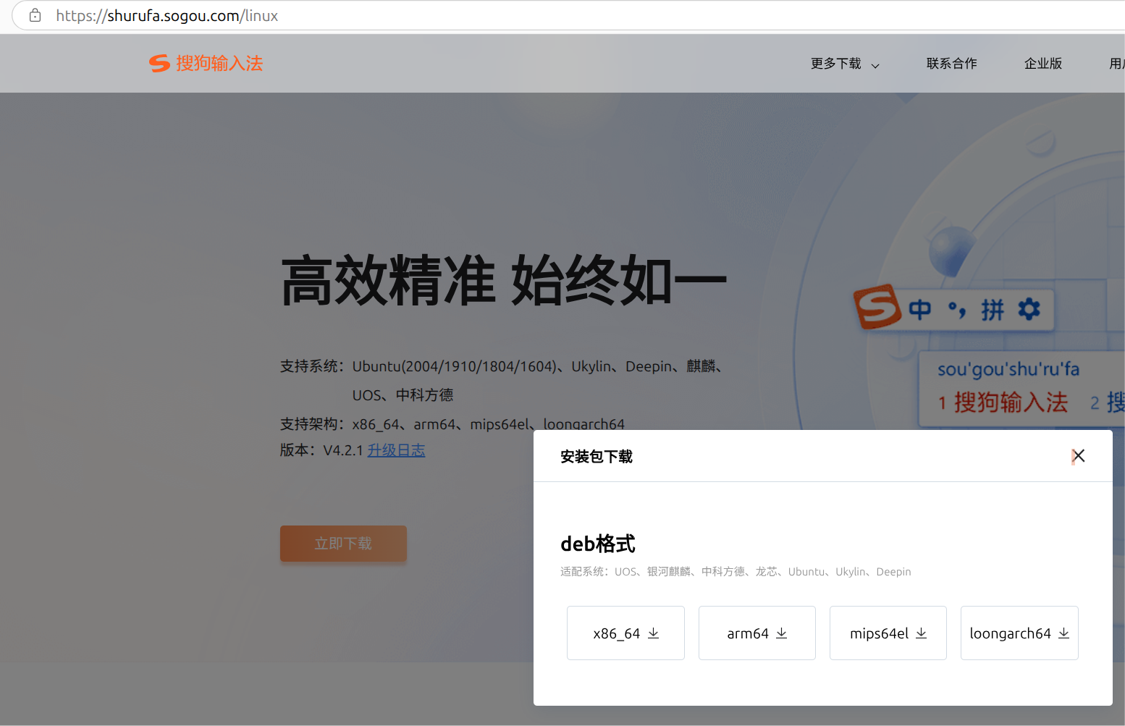Image resolution: width=1125 pixels, height=726 pixels.
Task: Click the Sogou S icon on illustration toolbar
Action: pyautogui.click(x=877, y=307)
